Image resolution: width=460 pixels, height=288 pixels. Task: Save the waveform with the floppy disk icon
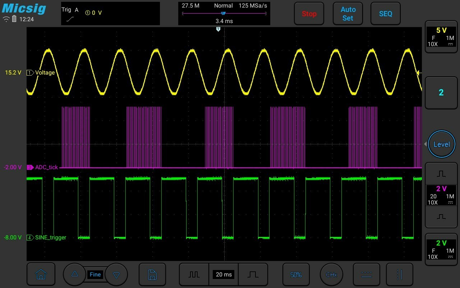coord(152,275)
